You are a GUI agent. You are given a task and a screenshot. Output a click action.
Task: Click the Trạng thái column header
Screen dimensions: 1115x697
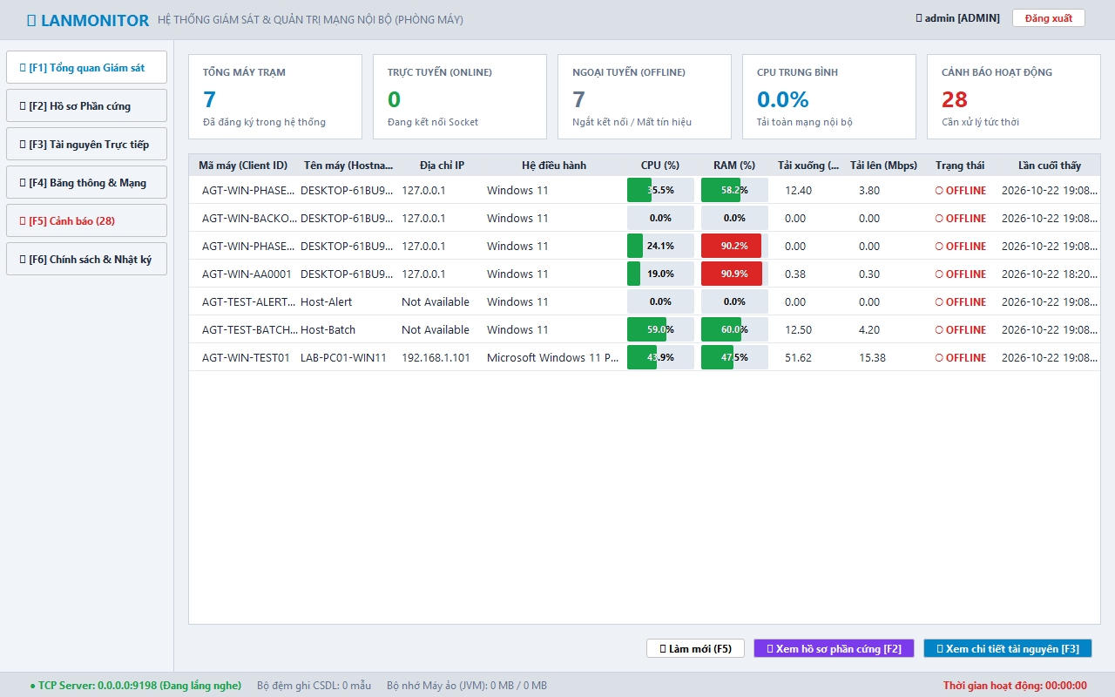(960, 166)
